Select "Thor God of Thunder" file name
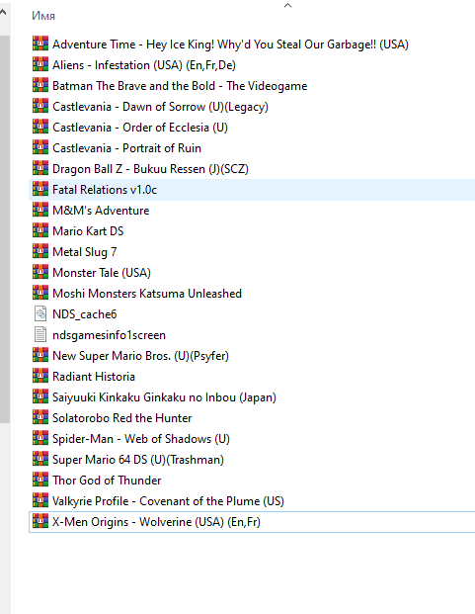Viewport: 475px width, 614px height. pos(107,481)
